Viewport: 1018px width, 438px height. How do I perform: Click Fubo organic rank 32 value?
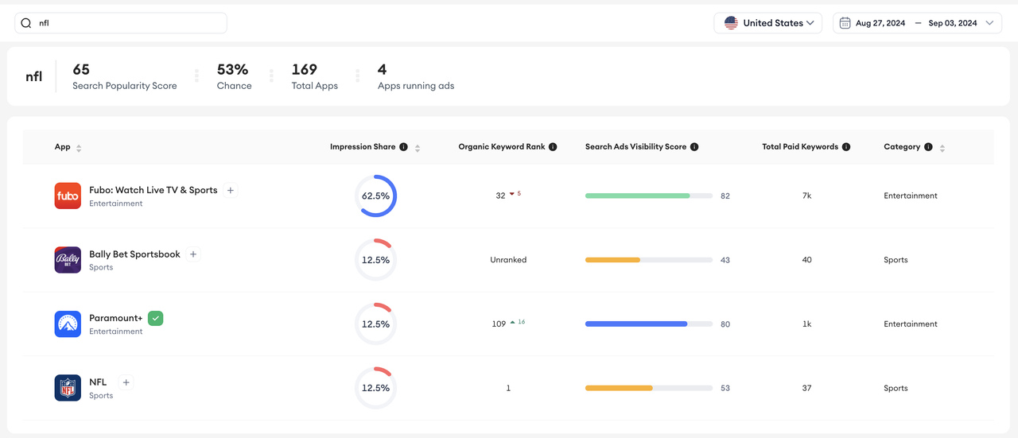500,196
